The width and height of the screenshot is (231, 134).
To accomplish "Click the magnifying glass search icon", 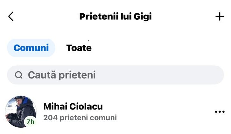I will tap(19, 75).
